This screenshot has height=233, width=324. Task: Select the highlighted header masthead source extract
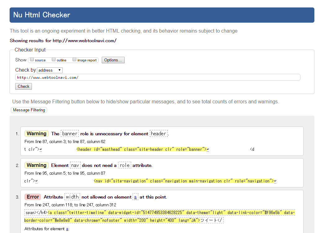click(x=141, y=149)
